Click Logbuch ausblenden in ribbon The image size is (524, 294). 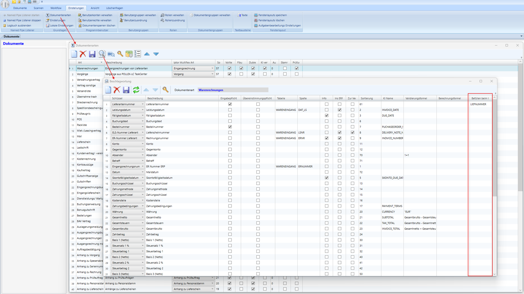tap(17, 26)
